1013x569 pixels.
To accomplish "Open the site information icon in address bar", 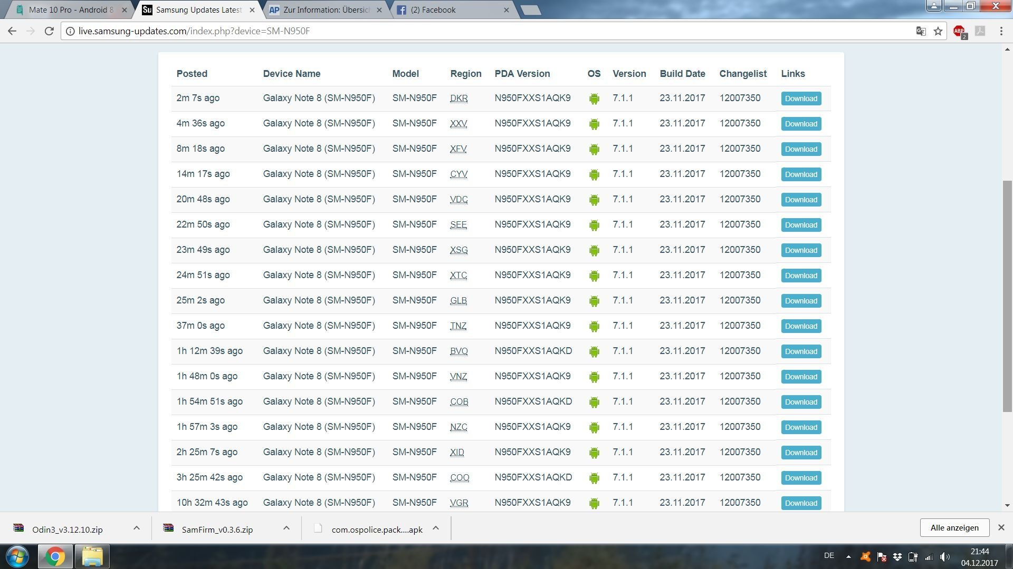I will (x=70, y=31).
